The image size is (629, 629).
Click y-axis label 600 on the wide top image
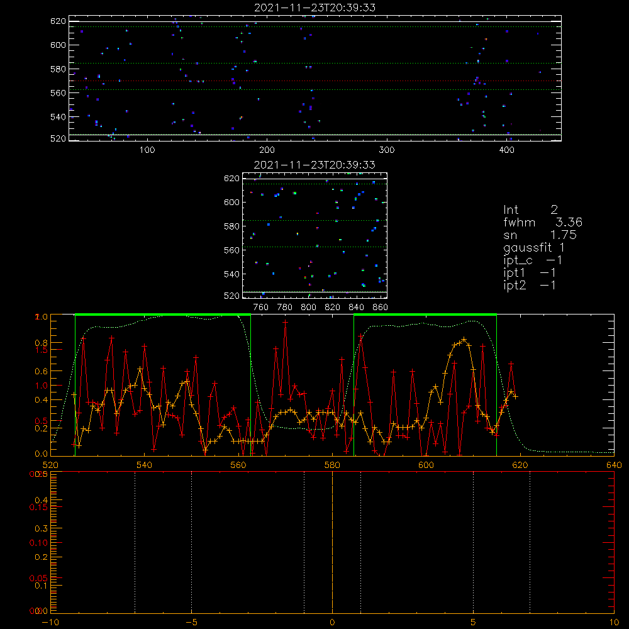point(58,45)
